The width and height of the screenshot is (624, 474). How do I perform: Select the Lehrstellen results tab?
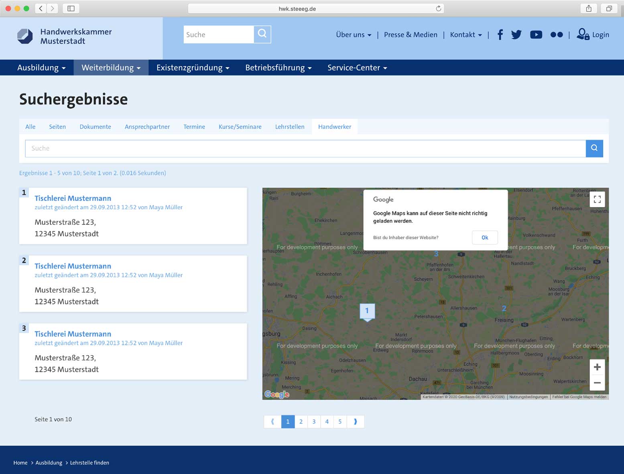[290, 127]
